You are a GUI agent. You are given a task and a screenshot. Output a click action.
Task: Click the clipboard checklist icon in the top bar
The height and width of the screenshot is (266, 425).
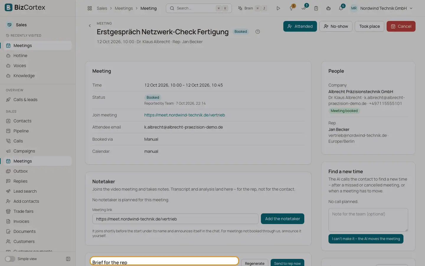[x=316, y=8]
